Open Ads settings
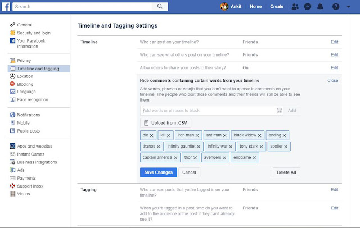Image resolution: width=360 pixels, height=228 pixels. (x=21, y=170)
